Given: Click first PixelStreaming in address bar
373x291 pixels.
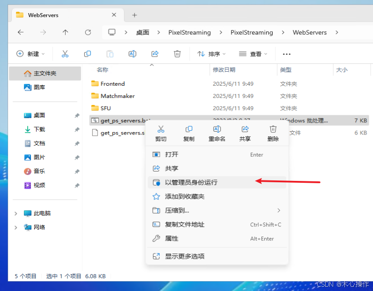Looking at the screenshot, I should pos(190,32).
